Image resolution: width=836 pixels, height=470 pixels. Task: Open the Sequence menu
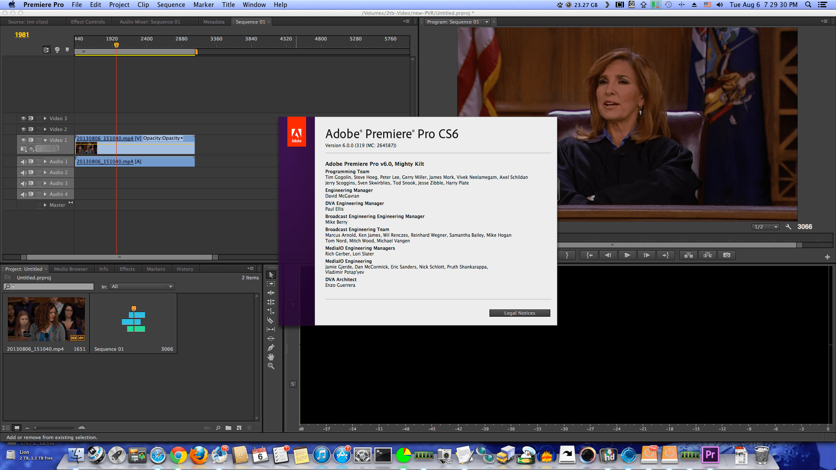[171, 5]
